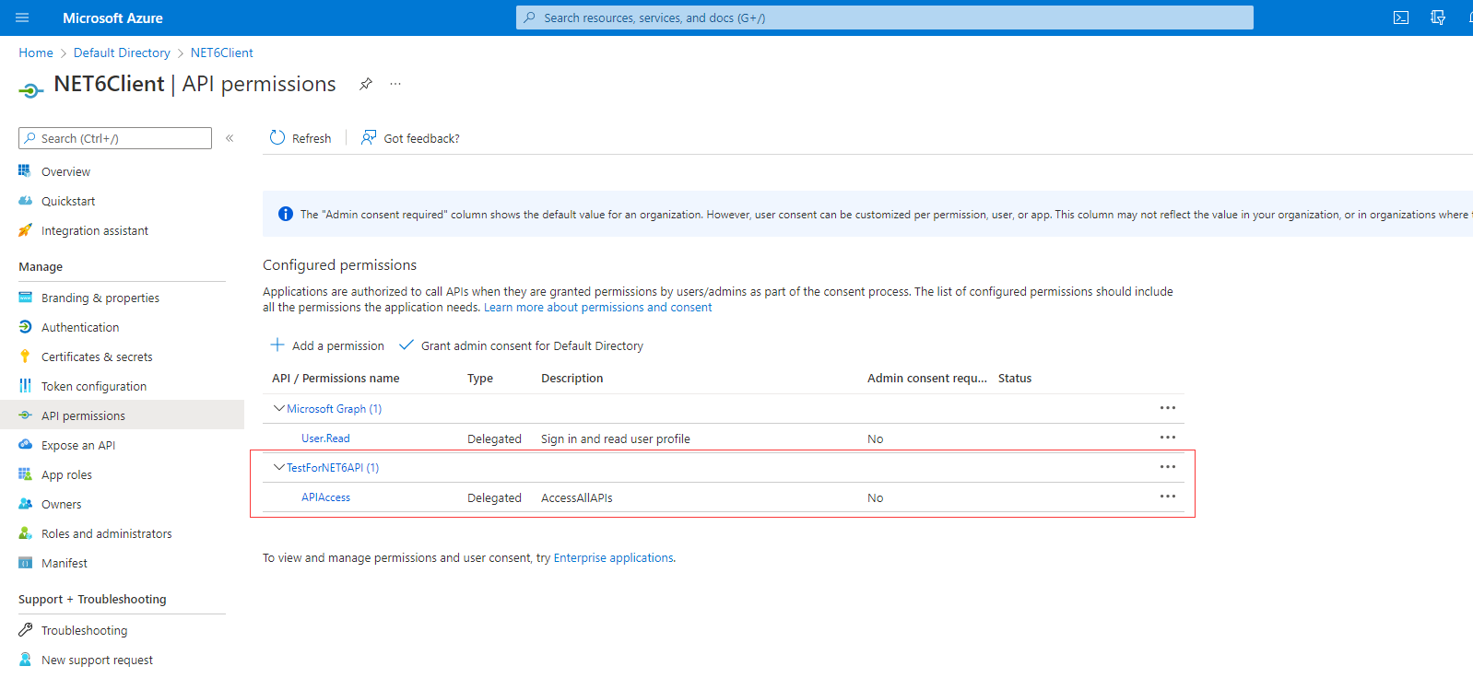Click the plus icon for Add a permission

pos(277,345)
